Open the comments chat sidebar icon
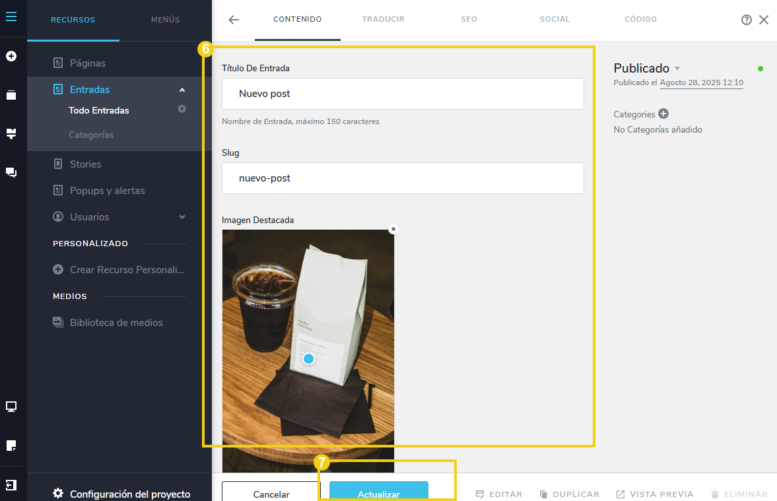Image resolution: width=777 pixels, height=501 pixels. pyautogui.click(x=11, y=172)
